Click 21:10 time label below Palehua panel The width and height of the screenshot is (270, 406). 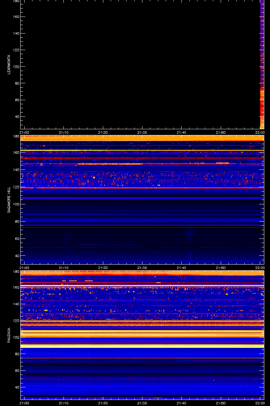coord(64,403)
